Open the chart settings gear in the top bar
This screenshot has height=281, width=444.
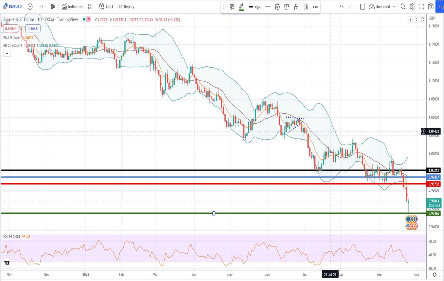[x=412, y=7]
